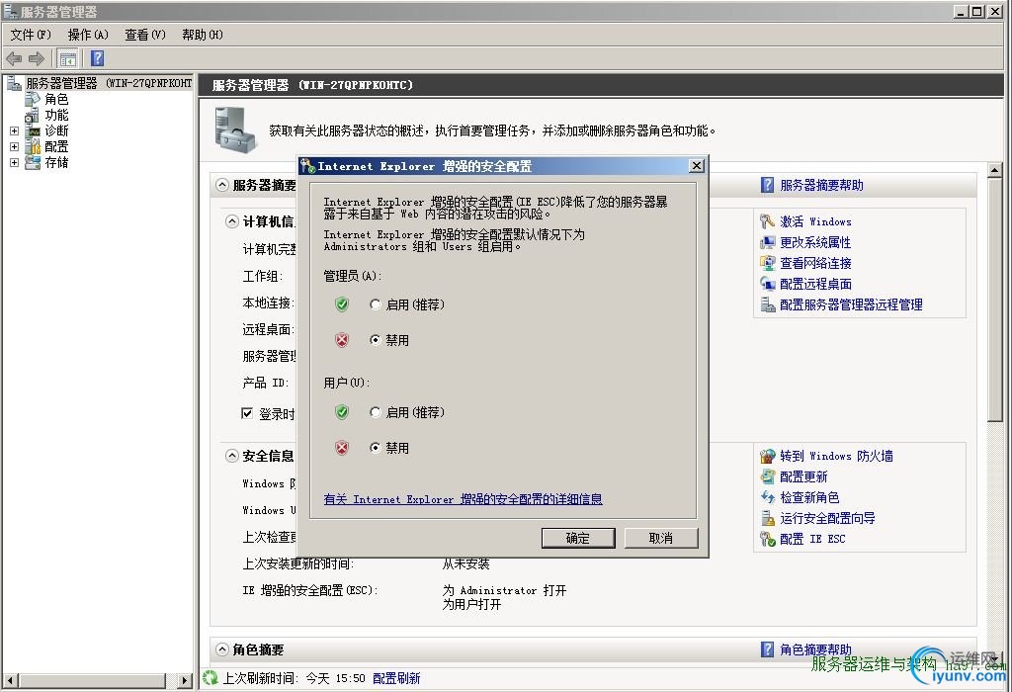Click the blue help toolbar icon
The width and height of the screenshot is (1012, 692).
(97, 58)
